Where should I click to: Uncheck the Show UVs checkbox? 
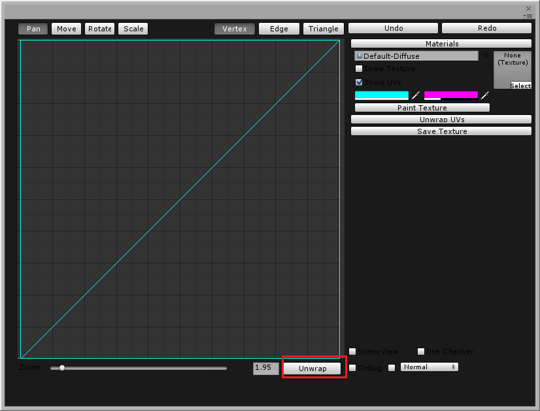(x=359, y=82)
